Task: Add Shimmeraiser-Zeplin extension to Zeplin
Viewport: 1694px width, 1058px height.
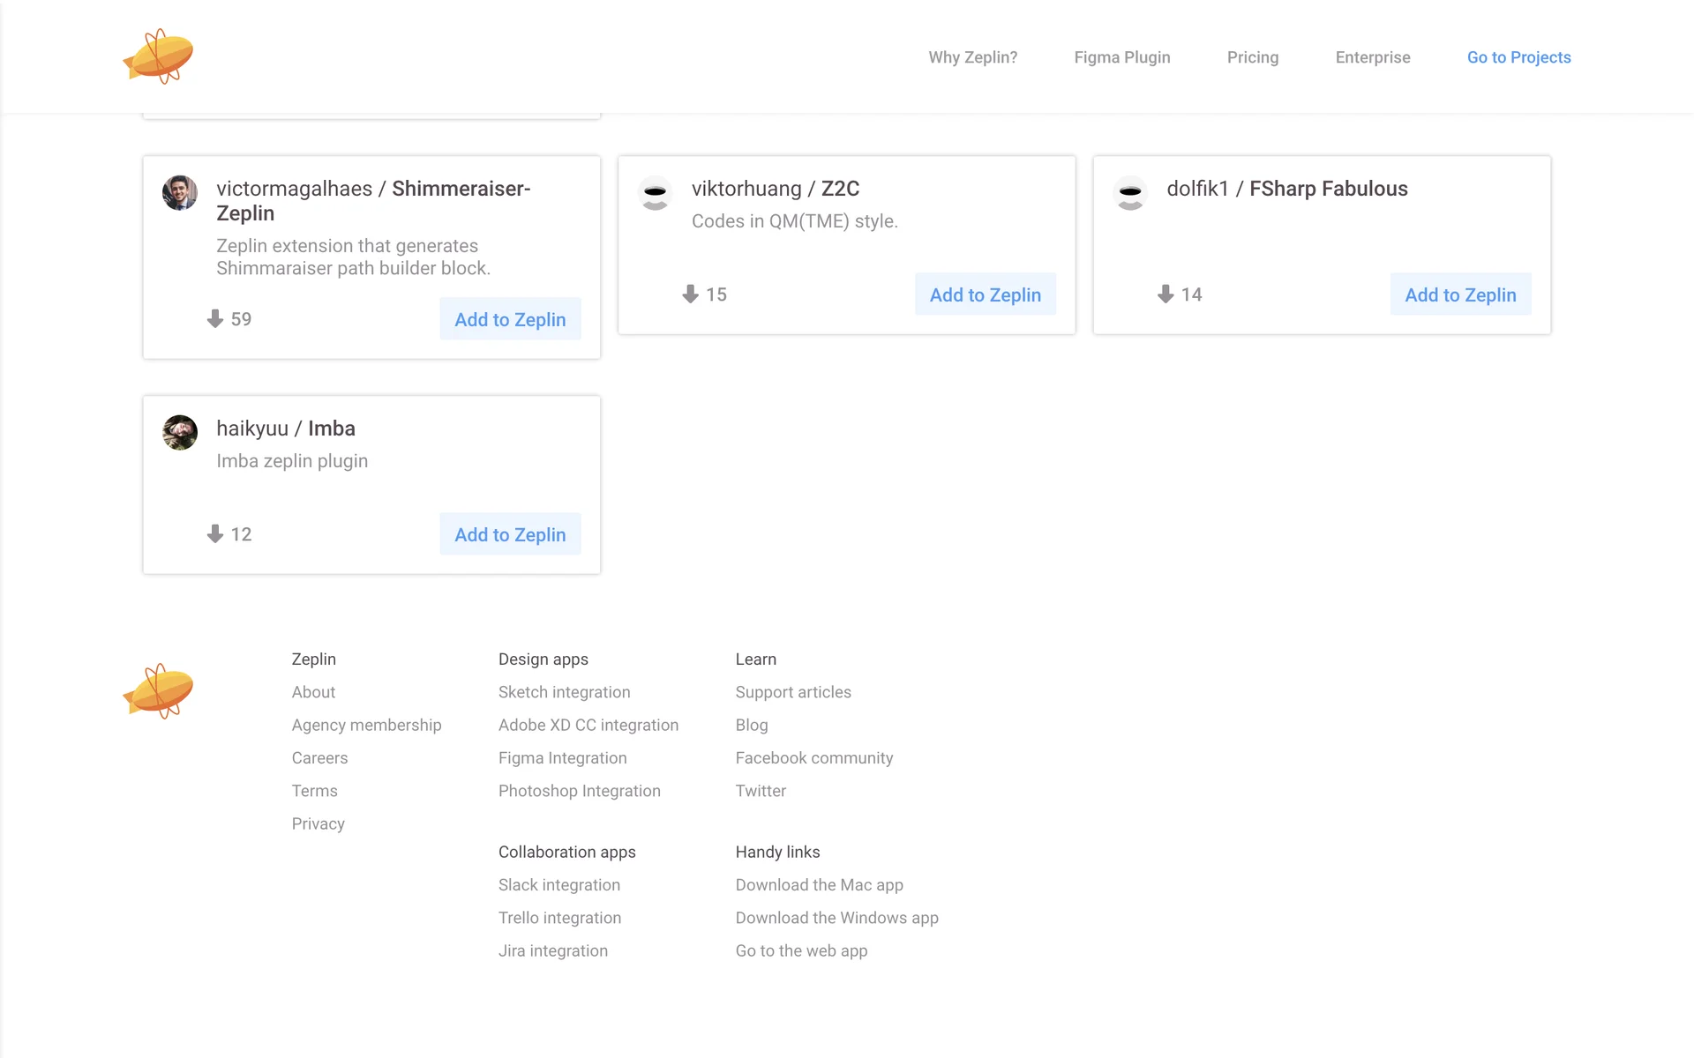Action: 510,319
